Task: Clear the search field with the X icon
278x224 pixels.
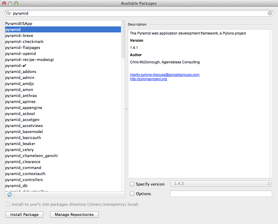Action: coord(270,13)
